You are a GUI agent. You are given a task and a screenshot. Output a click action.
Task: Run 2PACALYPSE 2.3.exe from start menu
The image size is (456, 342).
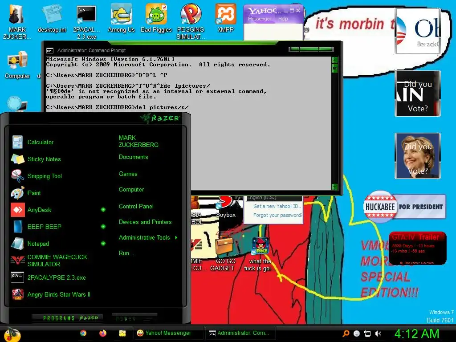pyautogui.click(x=48, y=277)
